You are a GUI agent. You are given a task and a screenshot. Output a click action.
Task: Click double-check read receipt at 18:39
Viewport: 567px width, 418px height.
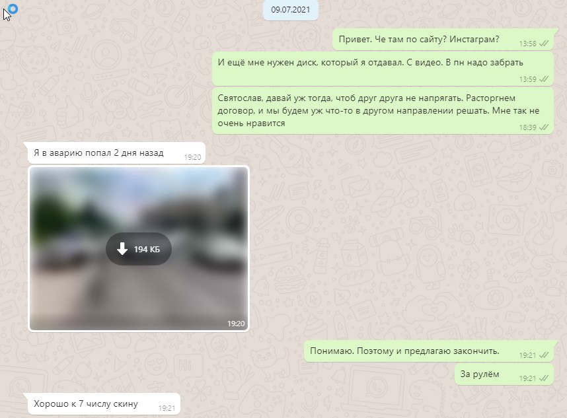pyautogui.click(x=543, y=127)
